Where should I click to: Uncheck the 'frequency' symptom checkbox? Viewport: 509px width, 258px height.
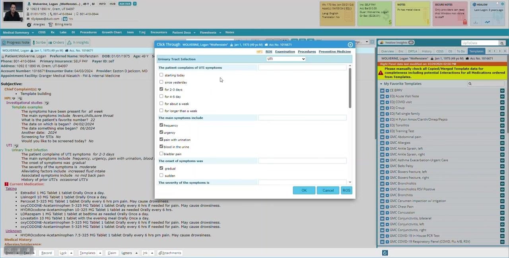coord(161,125)
